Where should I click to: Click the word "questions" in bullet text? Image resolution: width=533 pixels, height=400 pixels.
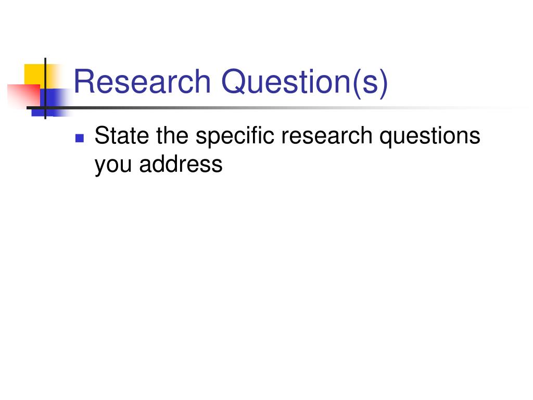point(429,137)
